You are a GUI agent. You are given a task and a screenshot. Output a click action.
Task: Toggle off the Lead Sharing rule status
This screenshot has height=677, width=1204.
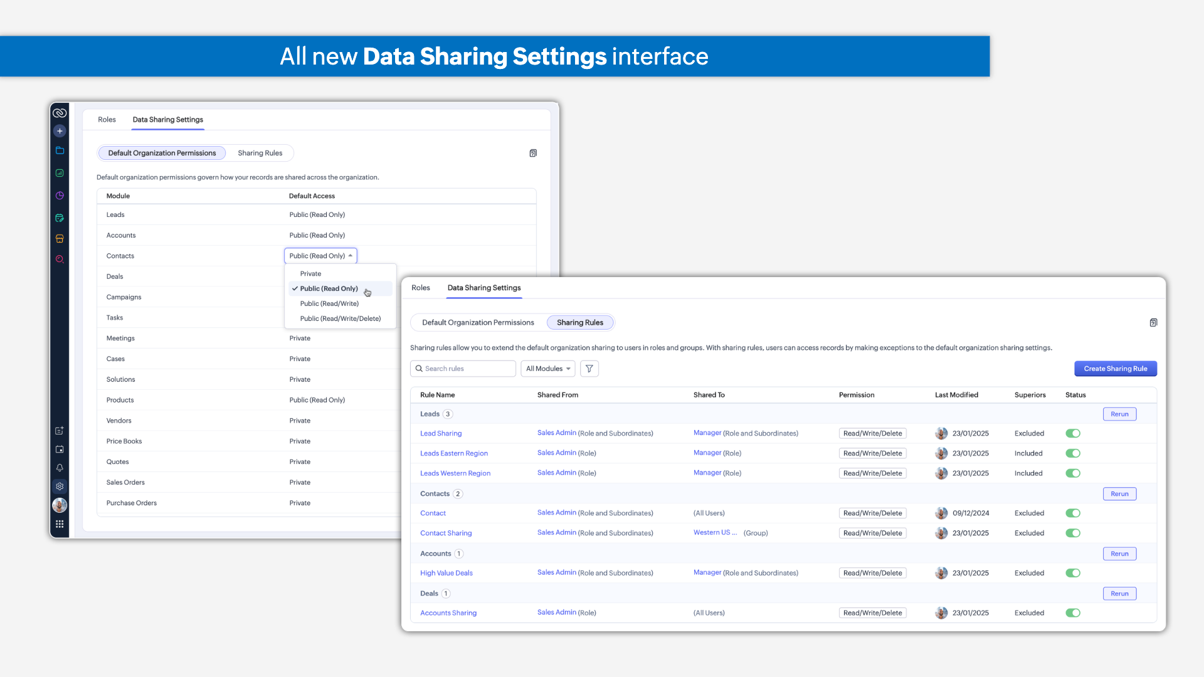point(1072,433)
